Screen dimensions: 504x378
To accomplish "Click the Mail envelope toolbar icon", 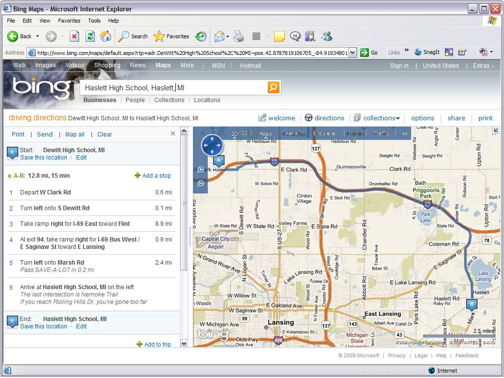I will tap(219, 36).
